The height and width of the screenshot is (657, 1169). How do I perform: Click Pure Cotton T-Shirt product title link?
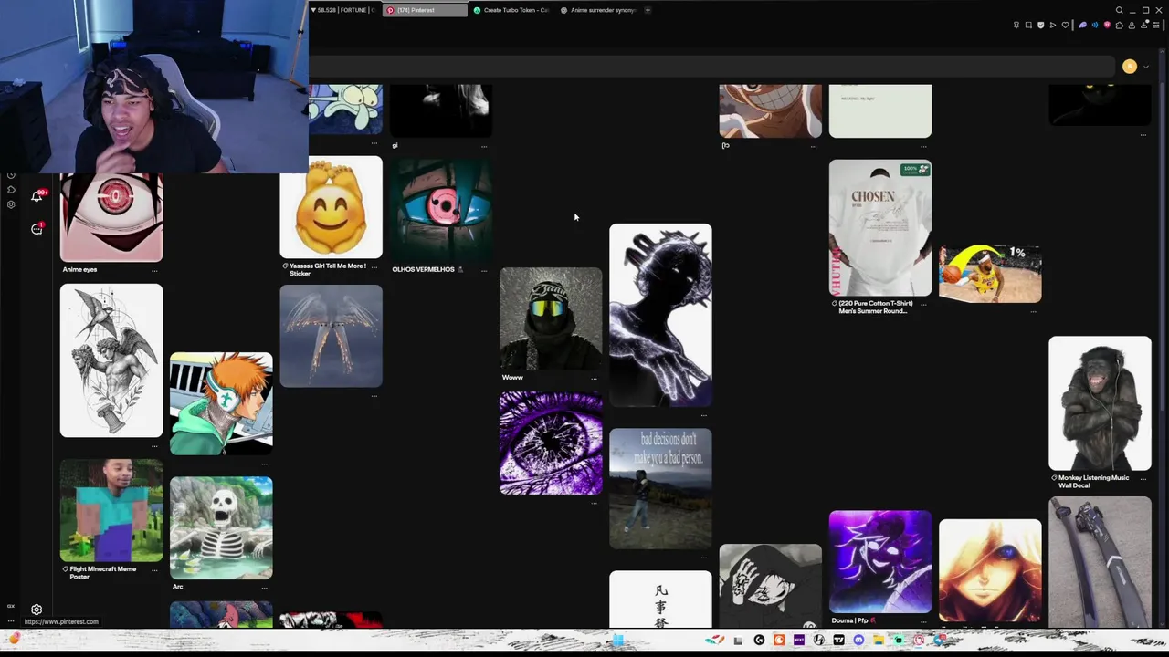pyautogui.click(x=874, y=307)
